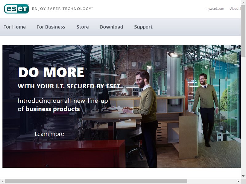The image size is (246, 184).
Task: Open the my.eset.com link
Action: pos(215,9)
